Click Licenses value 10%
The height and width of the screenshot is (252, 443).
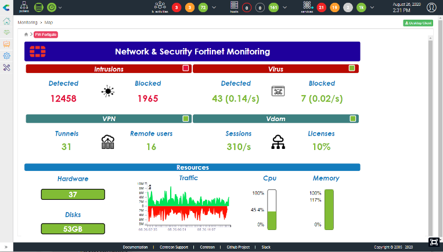(x=321, y=147)
